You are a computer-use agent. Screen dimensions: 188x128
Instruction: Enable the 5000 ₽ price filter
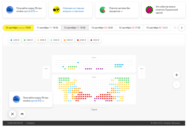(x=68, y=40)
